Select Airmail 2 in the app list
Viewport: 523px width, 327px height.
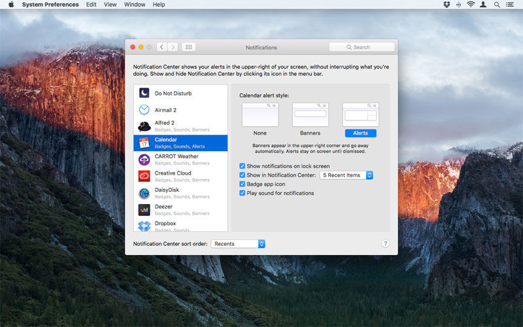pos(180,110)
